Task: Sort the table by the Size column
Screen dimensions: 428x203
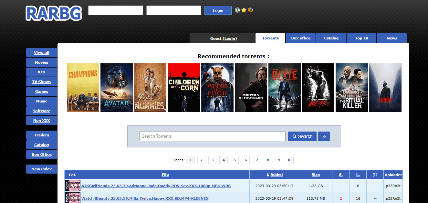Action: [x=316, y=175]
